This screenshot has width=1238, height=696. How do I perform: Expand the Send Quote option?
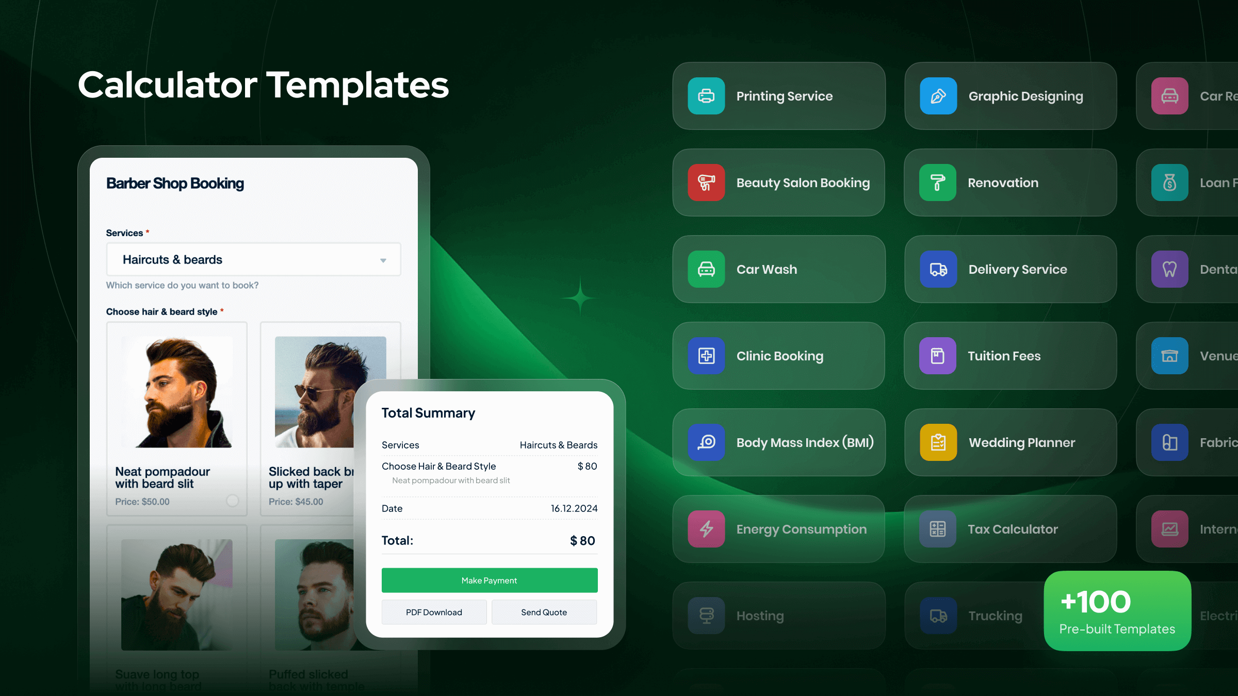(x=544, y=612)
